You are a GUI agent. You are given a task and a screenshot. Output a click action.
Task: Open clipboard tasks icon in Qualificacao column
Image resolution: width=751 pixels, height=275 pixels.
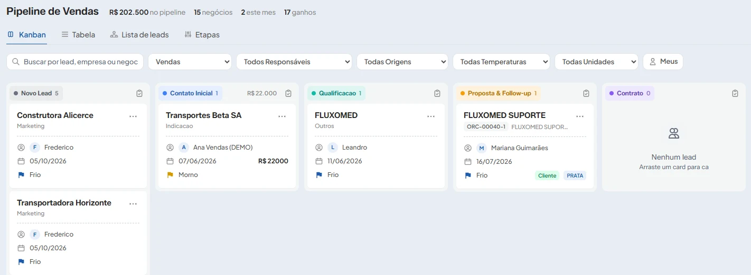(437, 93)
